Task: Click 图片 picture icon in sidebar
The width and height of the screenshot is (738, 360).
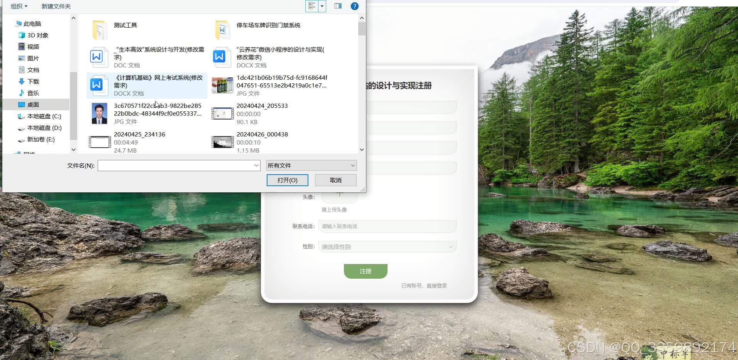Action: click(x=22, y=58)
